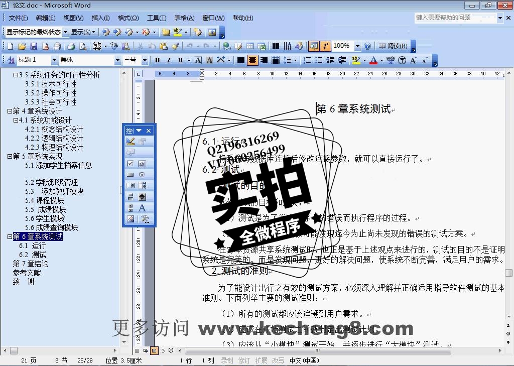Toggle center alignment button
Screen dimensions: 514x366
[252, 60]
